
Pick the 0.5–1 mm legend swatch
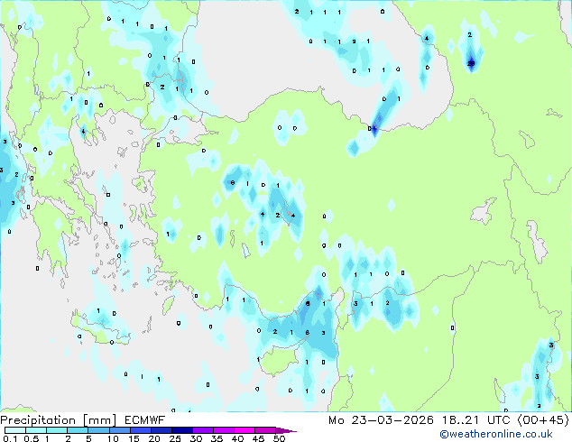click(x=36, y=430)
